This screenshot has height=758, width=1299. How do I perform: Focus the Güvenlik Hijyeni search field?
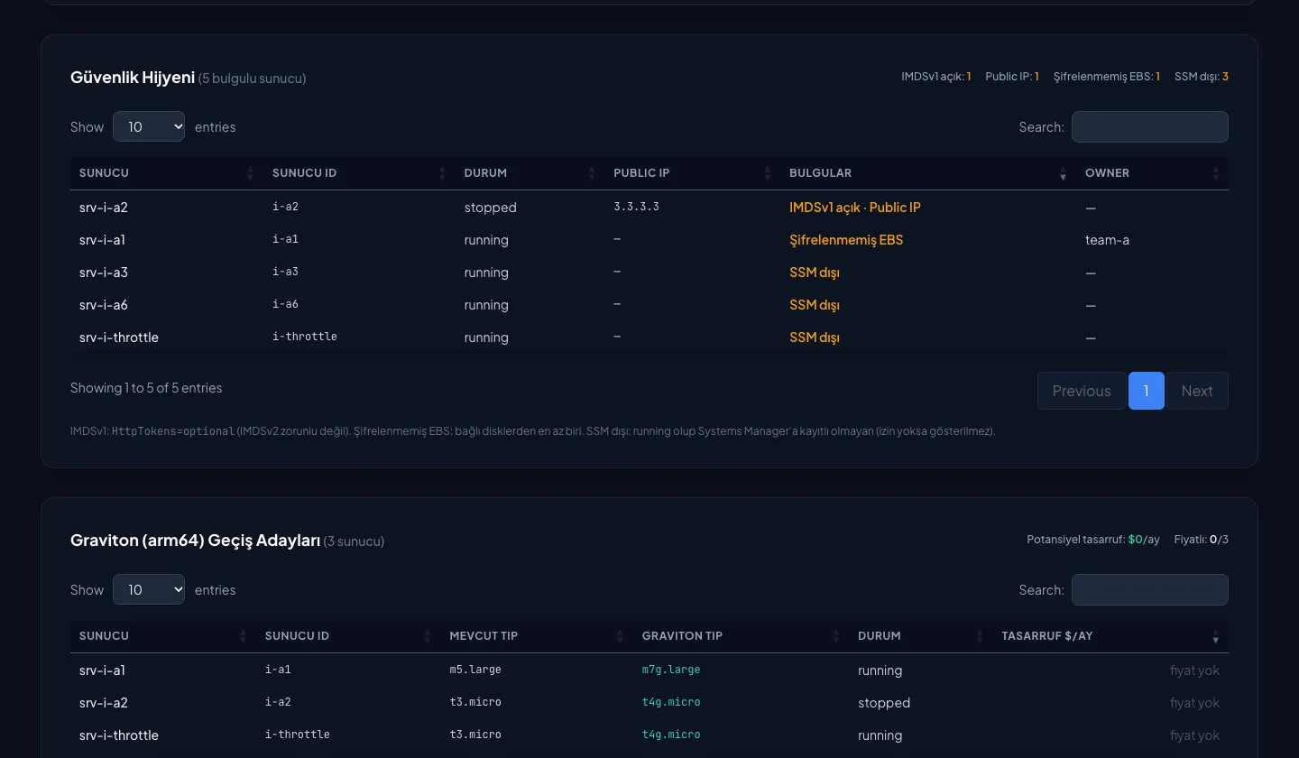pyautogui.click(x=1150, y=126)
